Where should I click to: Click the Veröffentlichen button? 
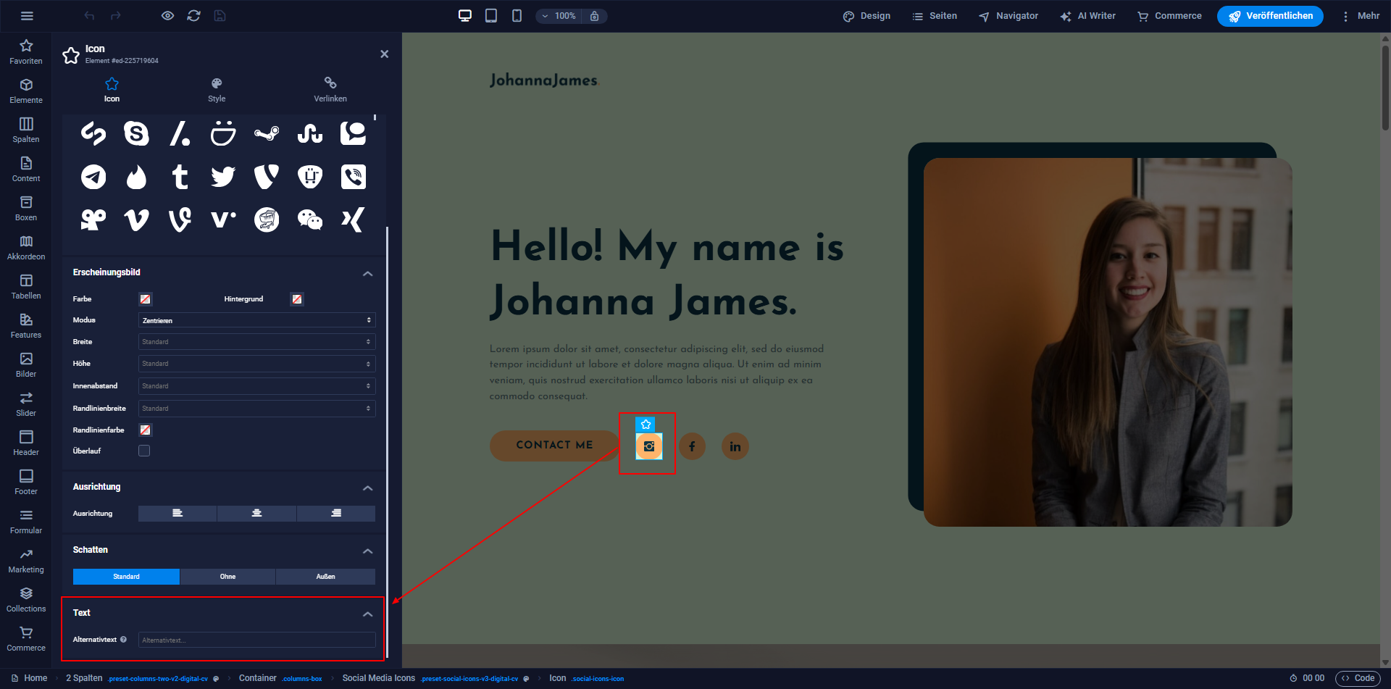1270,16
